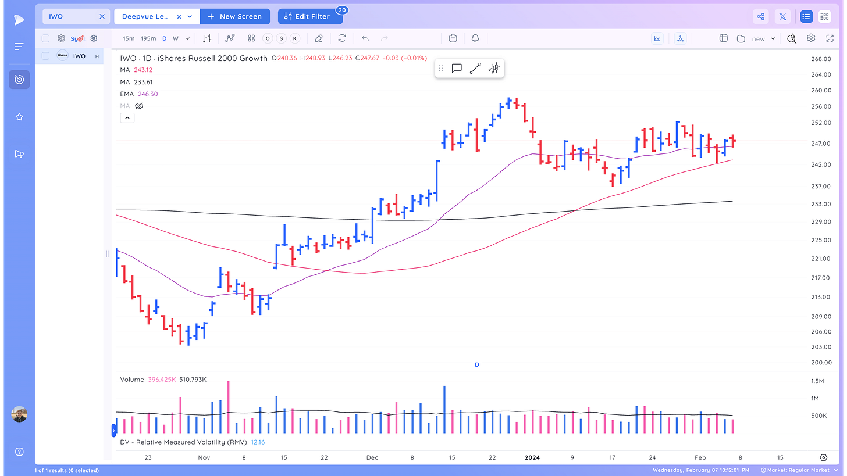Screen dimensions: 847x476
Task: Open the folder templates icon
Action: (741, 38)
